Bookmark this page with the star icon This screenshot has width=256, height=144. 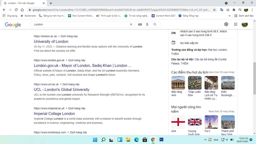(x=214, y=10)
